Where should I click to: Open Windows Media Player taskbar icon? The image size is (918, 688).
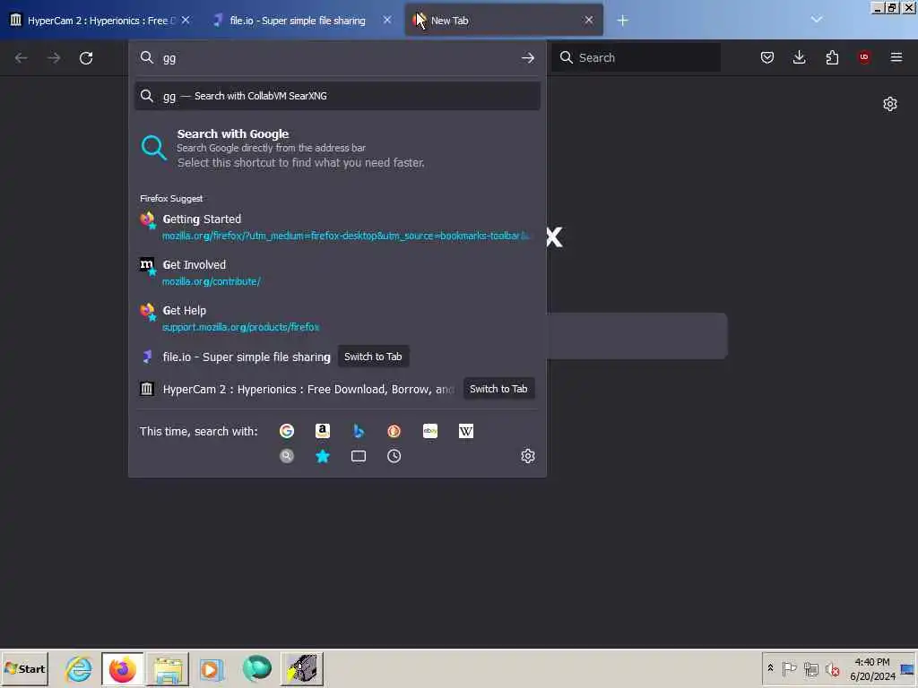[212, 668]
